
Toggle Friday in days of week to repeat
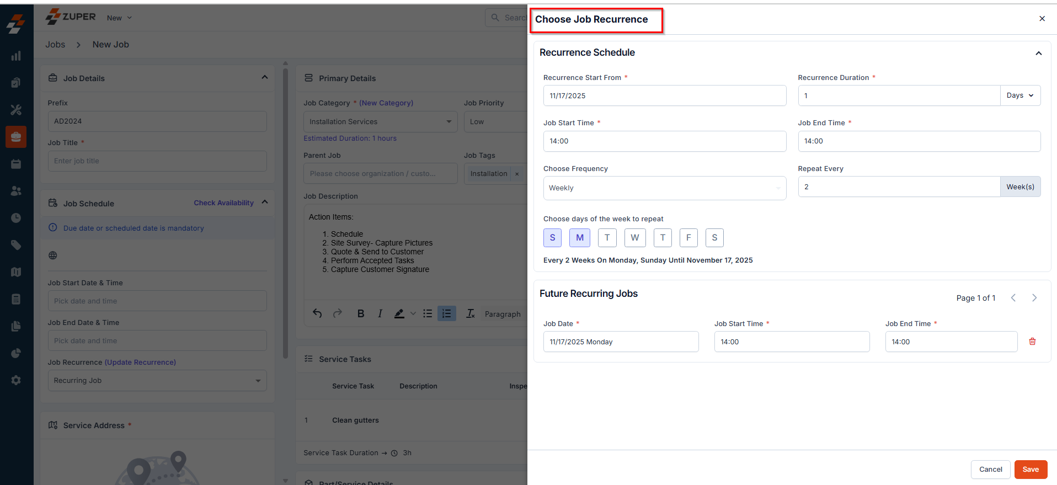point(688,238)
